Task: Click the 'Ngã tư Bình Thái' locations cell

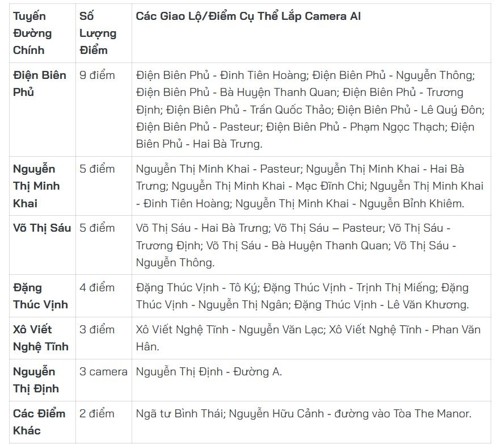Action: pos(303,413)
